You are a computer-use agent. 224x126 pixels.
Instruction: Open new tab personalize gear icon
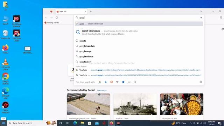pos(223,29)
